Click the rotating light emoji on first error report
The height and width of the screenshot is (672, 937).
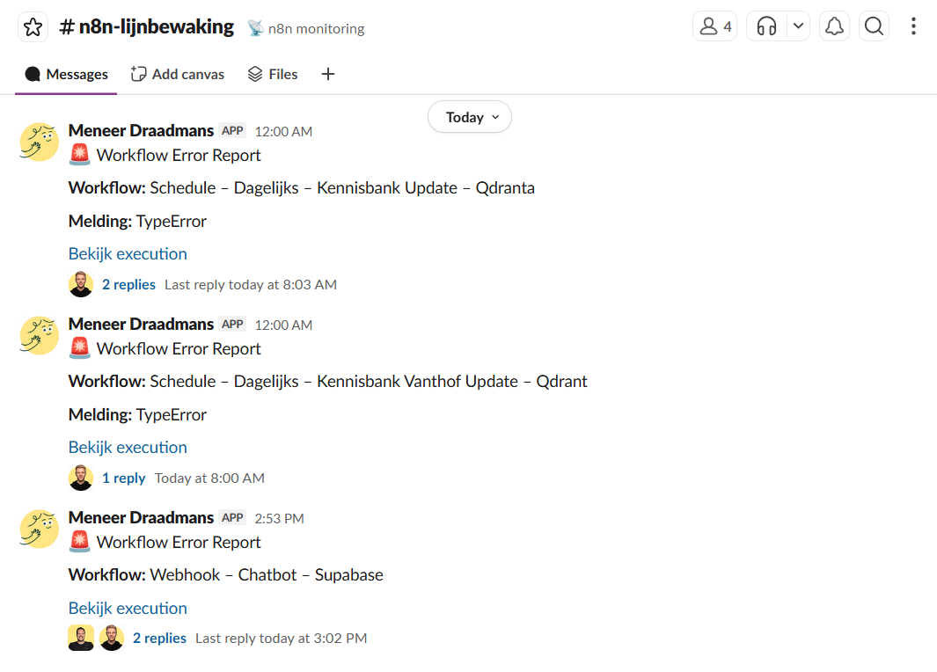point(79,155)
